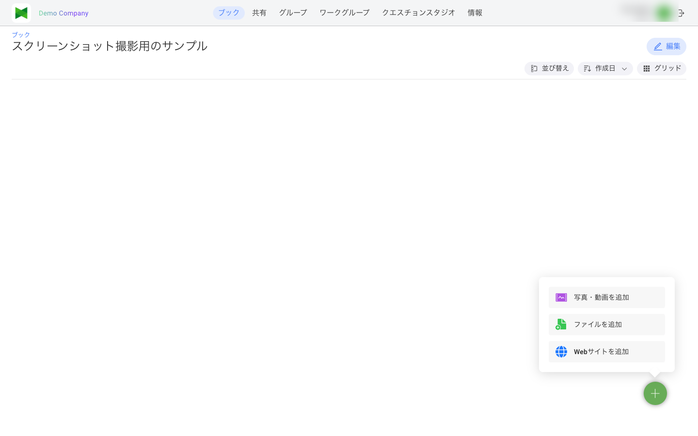Open the blurred user avatar
Viewport: 698px width, 436px height.
[664, 13]
